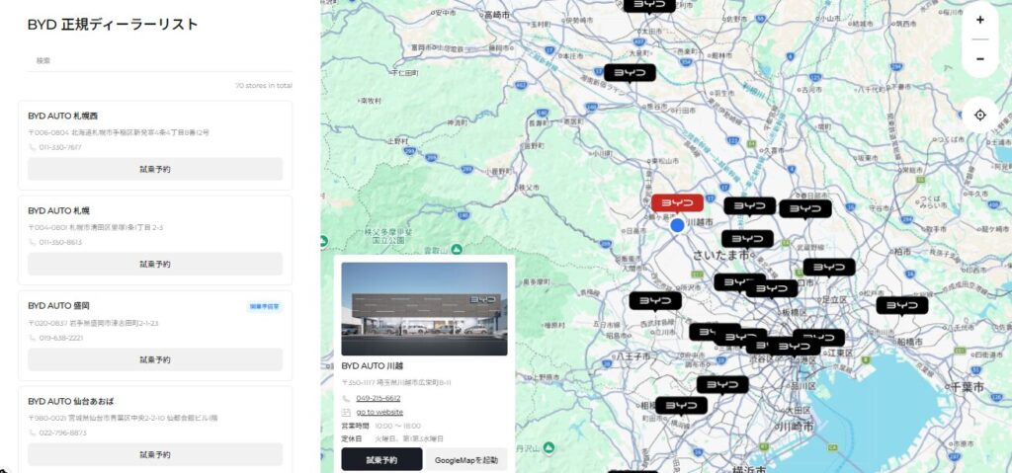Open the BYD AUTO 川越 showroom photo
1012x473 pixels.
tap(424, 308)
